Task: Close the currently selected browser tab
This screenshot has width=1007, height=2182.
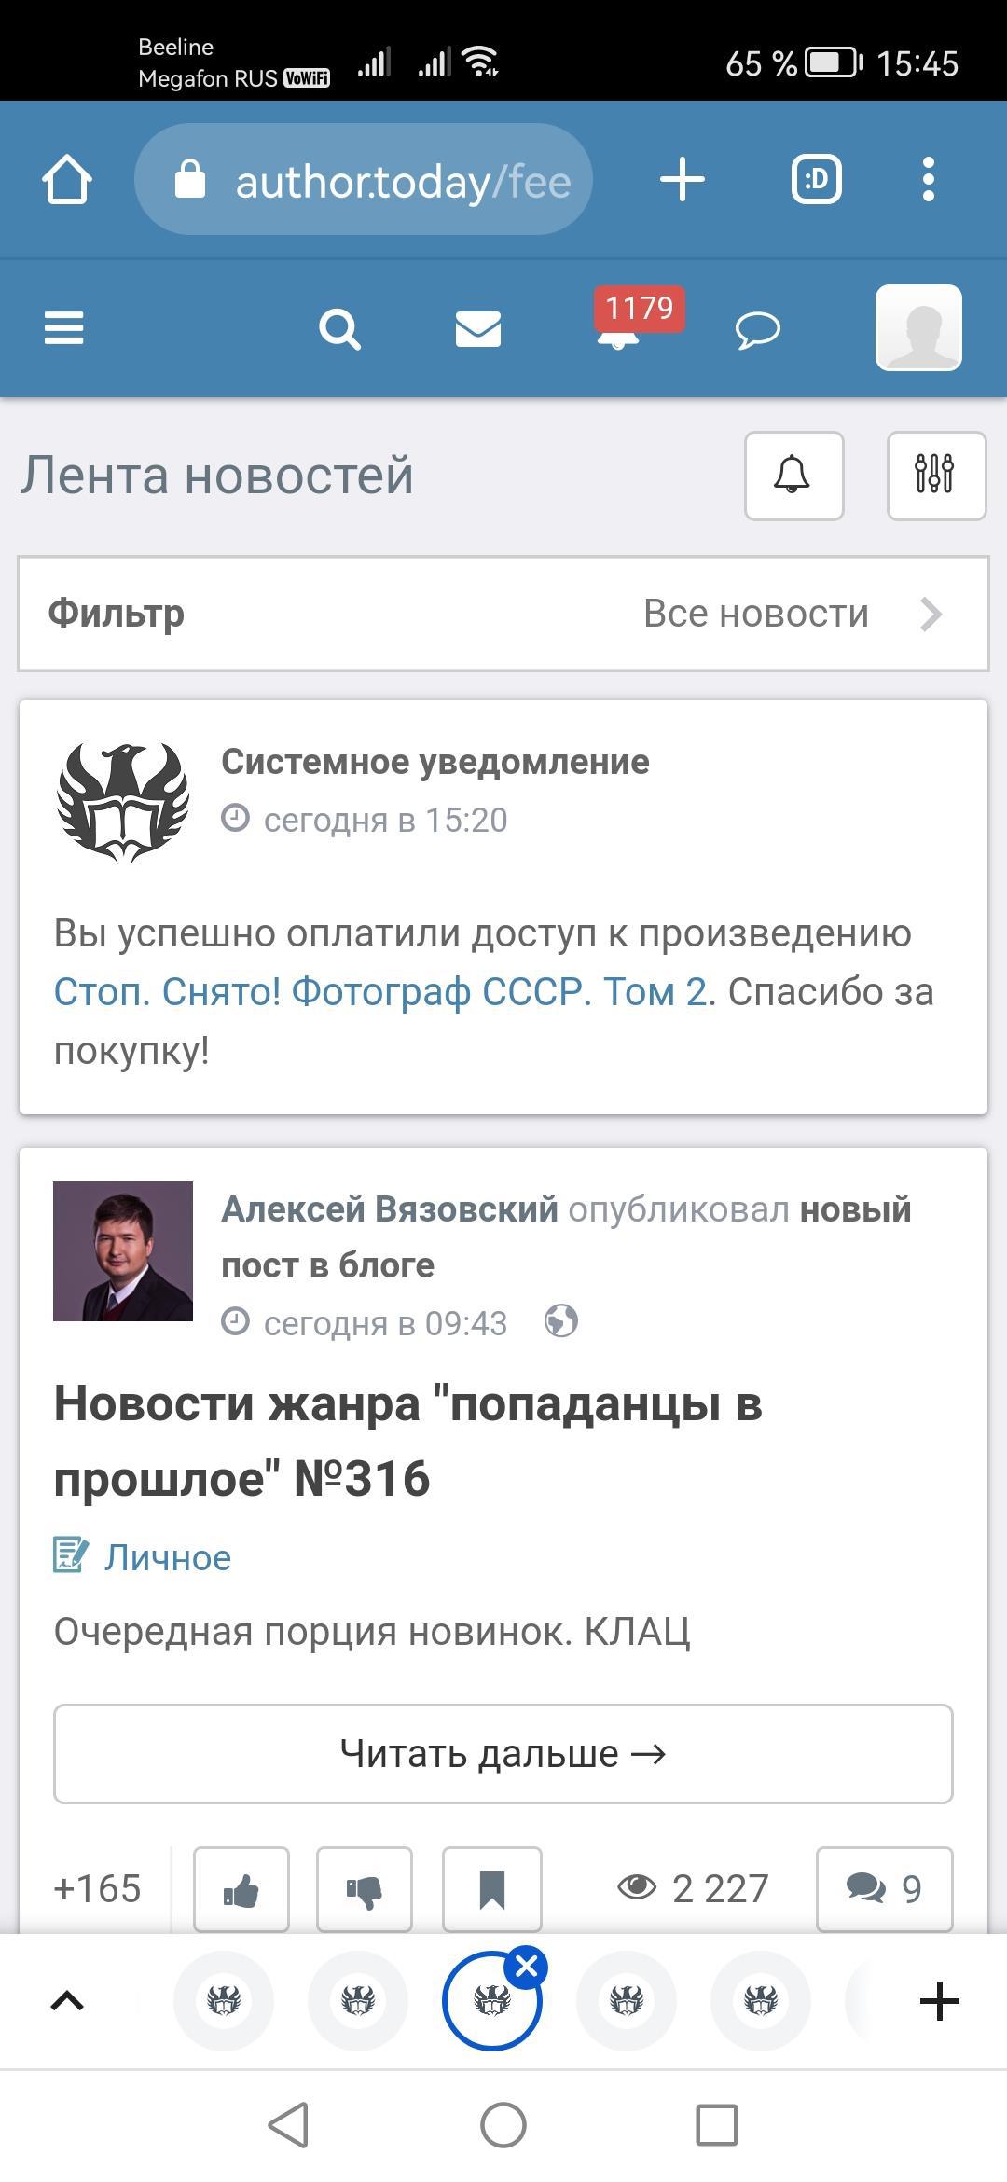Action: [527, 1968]
